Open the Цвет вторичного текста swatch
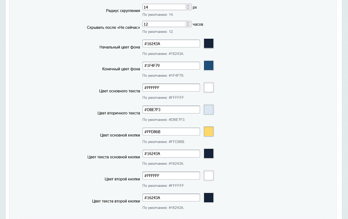Viewport: 348px width, 219px height. click(x=209, y=109)
